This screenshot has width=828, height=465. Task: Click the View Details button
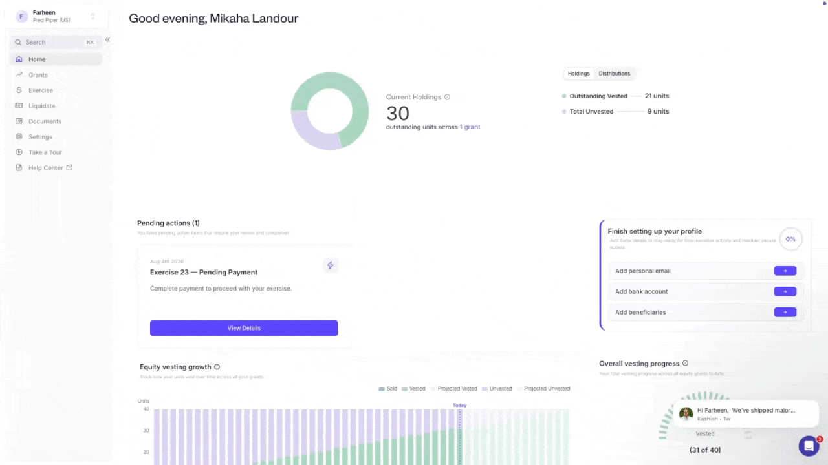coord(244,328)
